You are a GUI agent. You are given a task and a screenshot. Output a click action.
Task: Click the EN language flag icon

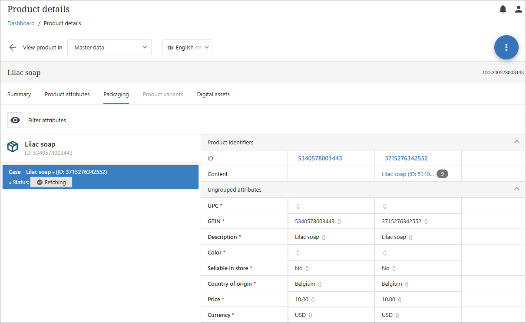170,48
